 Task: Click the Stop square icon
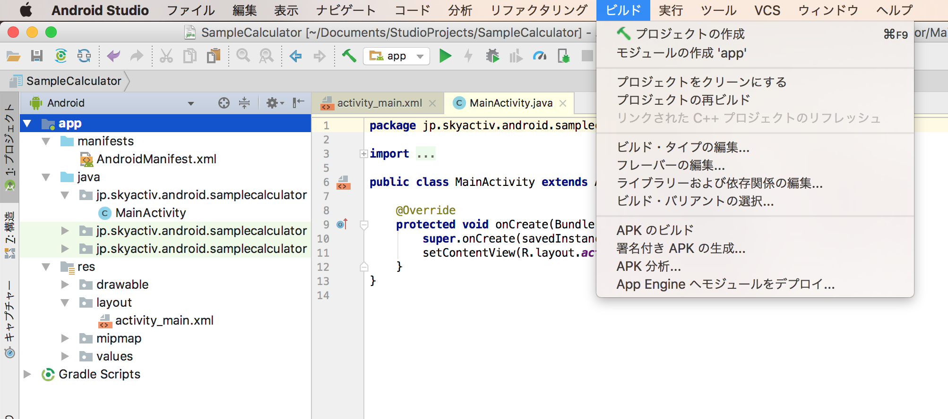[x=587, y=56]
